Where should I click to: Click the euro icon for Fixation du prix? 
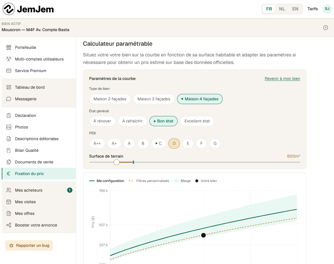click(8, 174)
